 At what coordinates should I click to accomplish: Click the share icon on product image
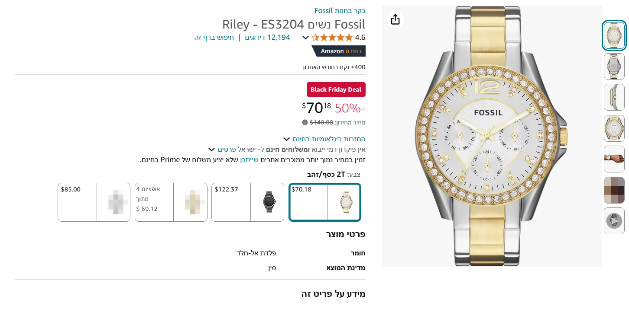395,19
